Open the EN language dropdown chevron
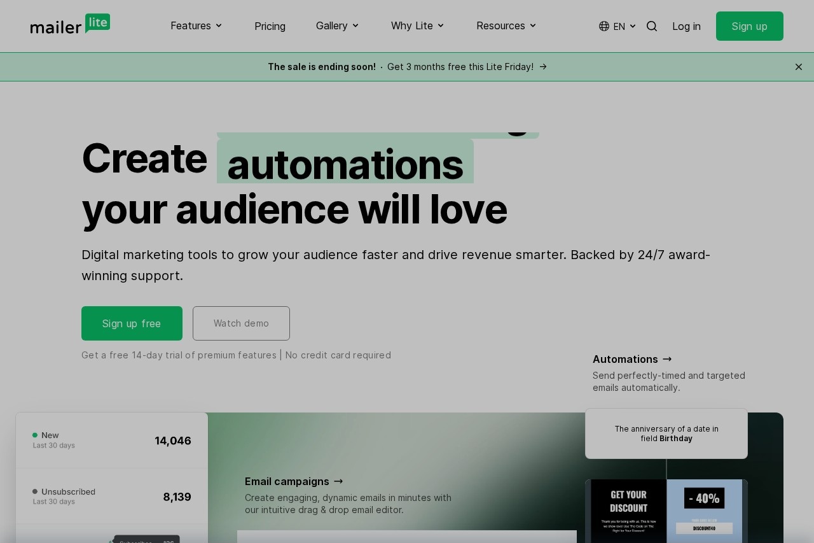Image resolution: width=814 pixels, height=543 pixels. (x=633, y=26)
